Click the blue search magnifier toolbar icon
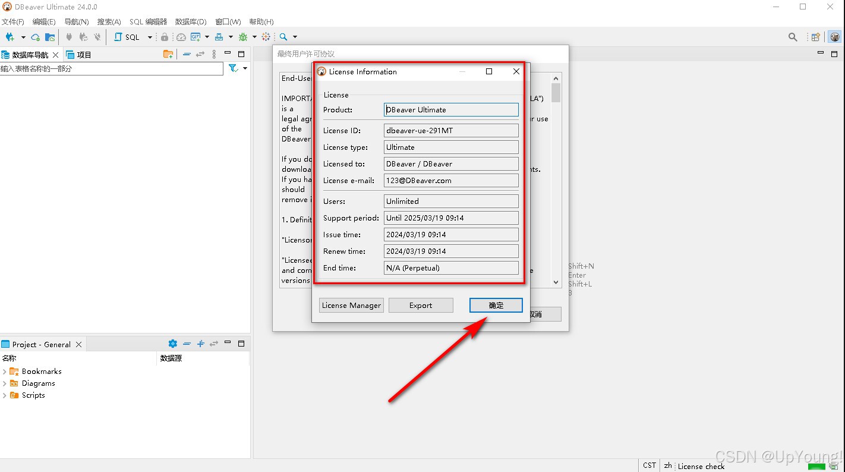 point(283,37)
